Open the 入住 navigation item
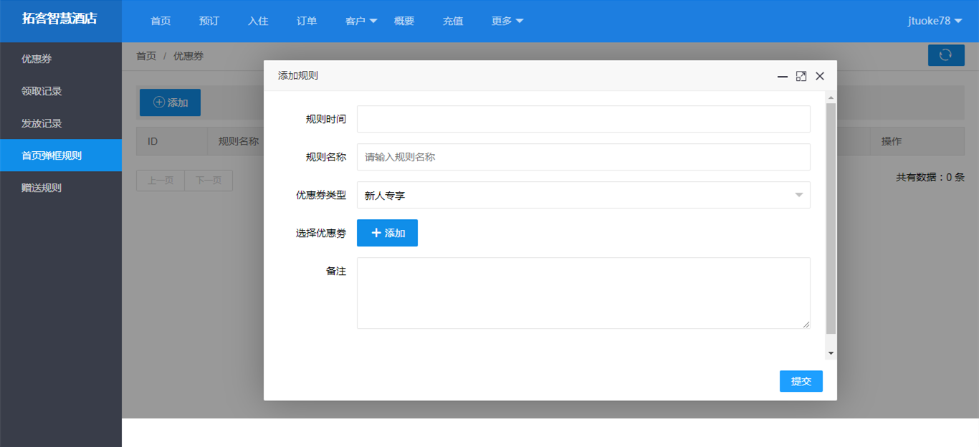 (258, 21)
